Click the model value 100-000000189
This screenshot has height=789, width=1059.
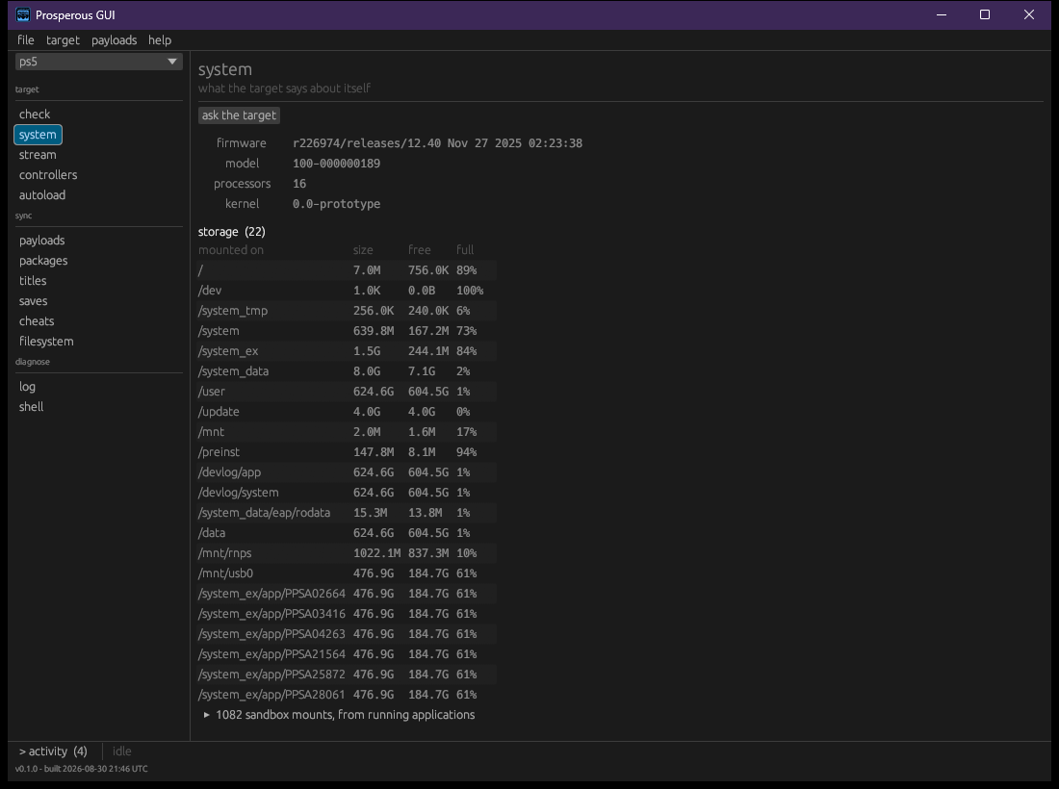336,164
